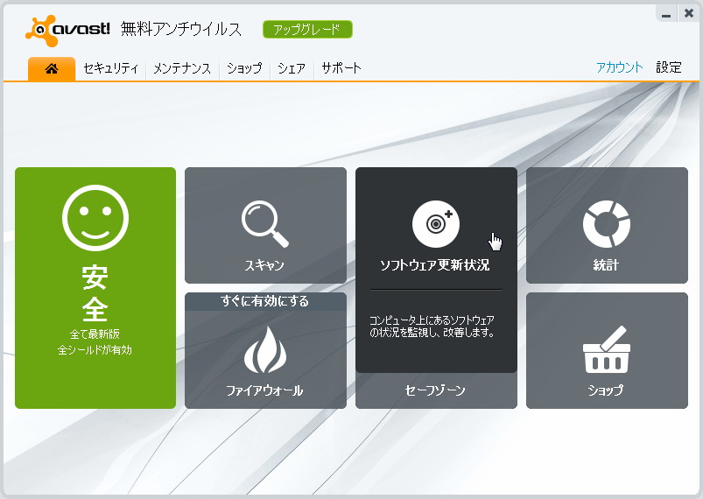Viewport: 703px width, 499px height.
Task: Click the shopping basket icon
Action: point(607,349)
